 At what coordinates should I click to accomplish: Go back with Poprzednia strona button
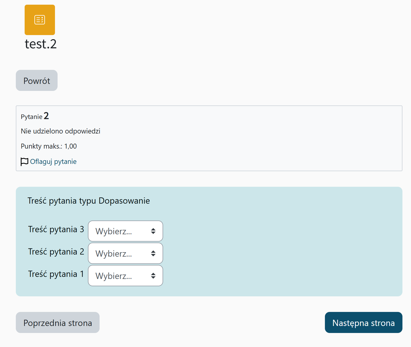pyautogui.click(x=58, y=323)
